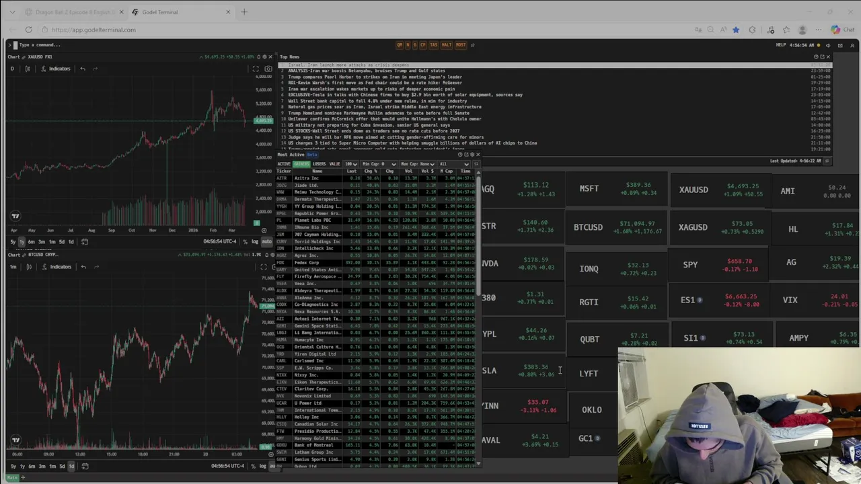Image resolution: width=861 pixels, height=484 pixels.
Task: Open chart type selector in BTCUSD chart
Action: click(28, 267)
